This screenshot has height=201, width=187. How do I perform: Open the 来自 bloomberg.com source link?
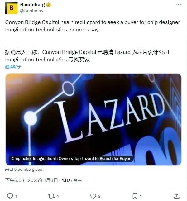pos(24,169)
